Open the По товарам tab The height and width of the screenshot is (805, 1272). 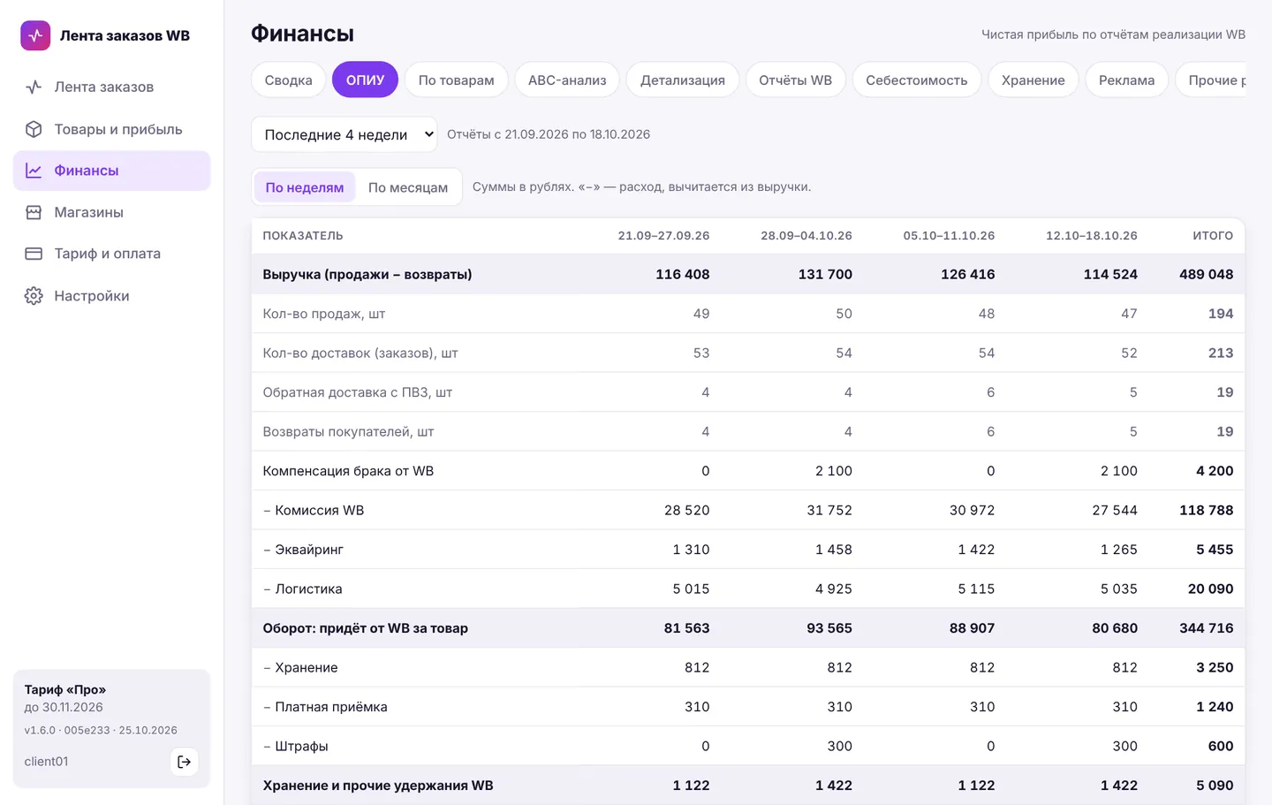(456, 80)
